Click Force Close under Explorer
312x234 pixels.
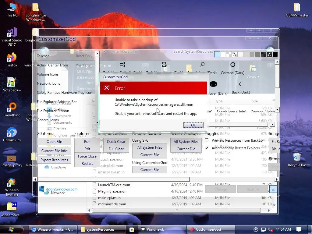click(87, 156)
